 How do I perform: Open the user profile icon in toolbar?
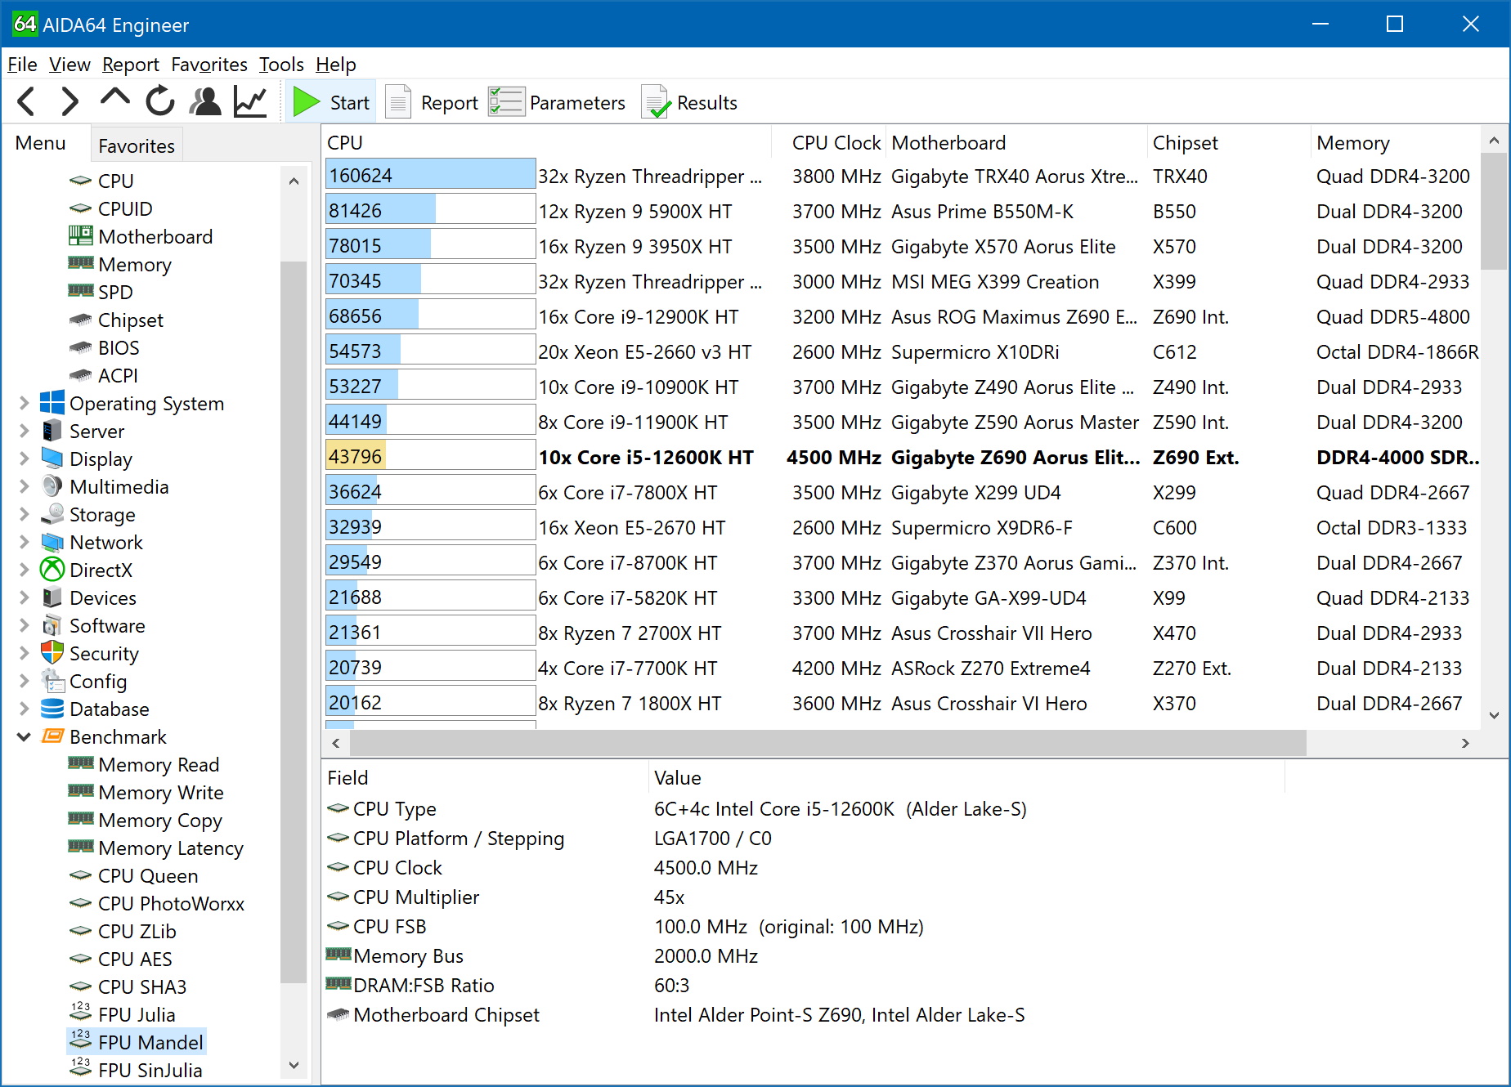point(205,102)
